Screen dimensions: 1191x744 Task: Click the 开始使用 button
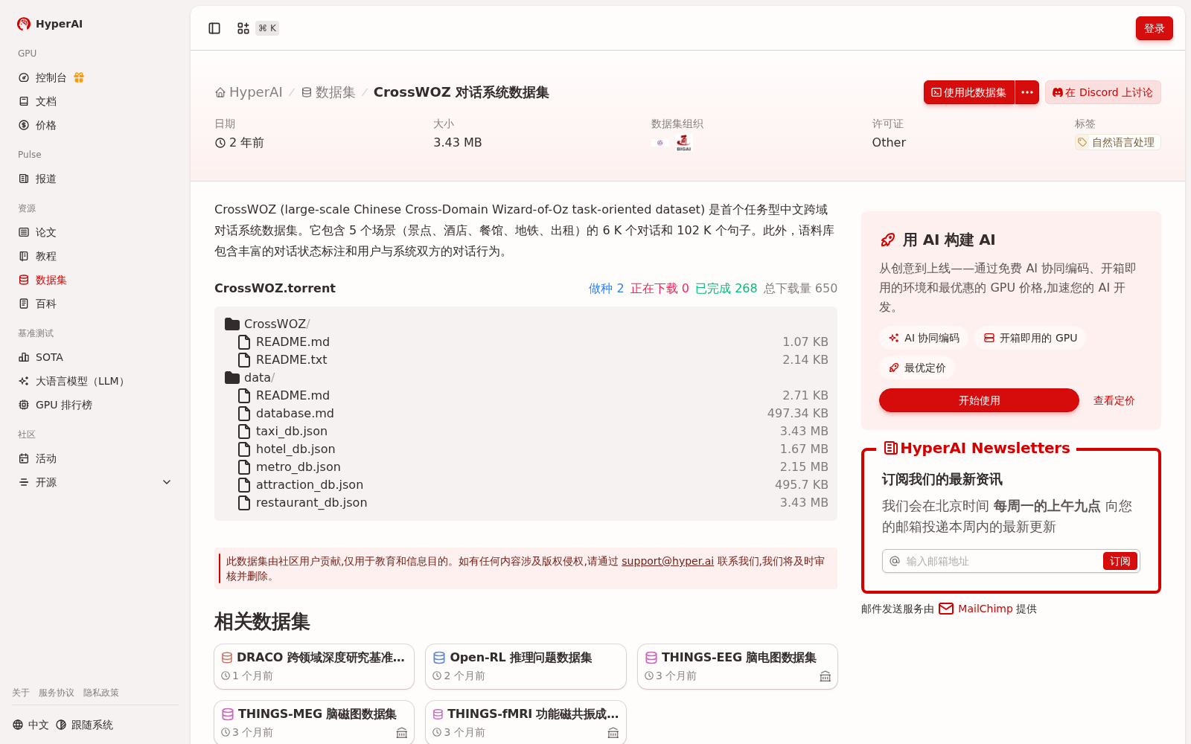coord(979,400)
